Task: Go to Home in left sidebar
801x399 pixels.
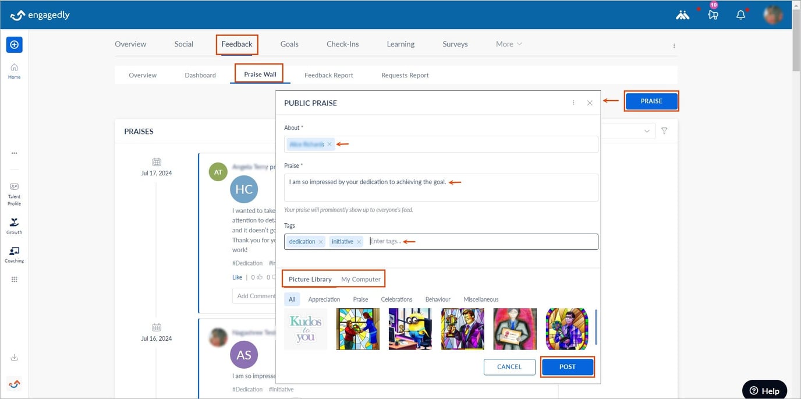Action: [14, 71]
